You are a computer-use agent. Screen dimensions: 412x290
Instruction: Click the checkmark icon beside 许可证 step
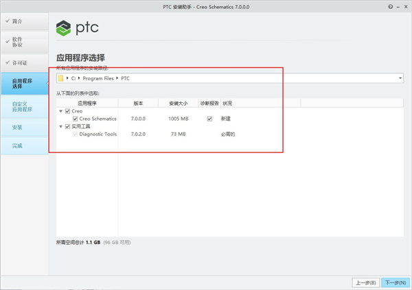point(7,63)
